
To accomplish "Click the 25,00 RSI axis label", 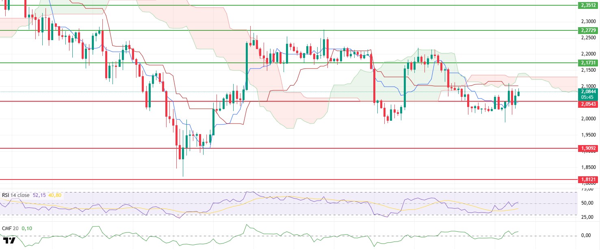I will click(587, 216).
